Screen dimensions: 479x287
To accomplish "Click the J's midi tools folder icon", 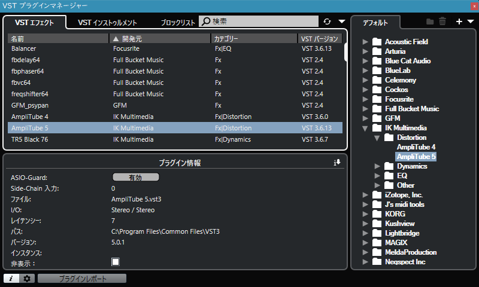I will [x=377, y=204].
